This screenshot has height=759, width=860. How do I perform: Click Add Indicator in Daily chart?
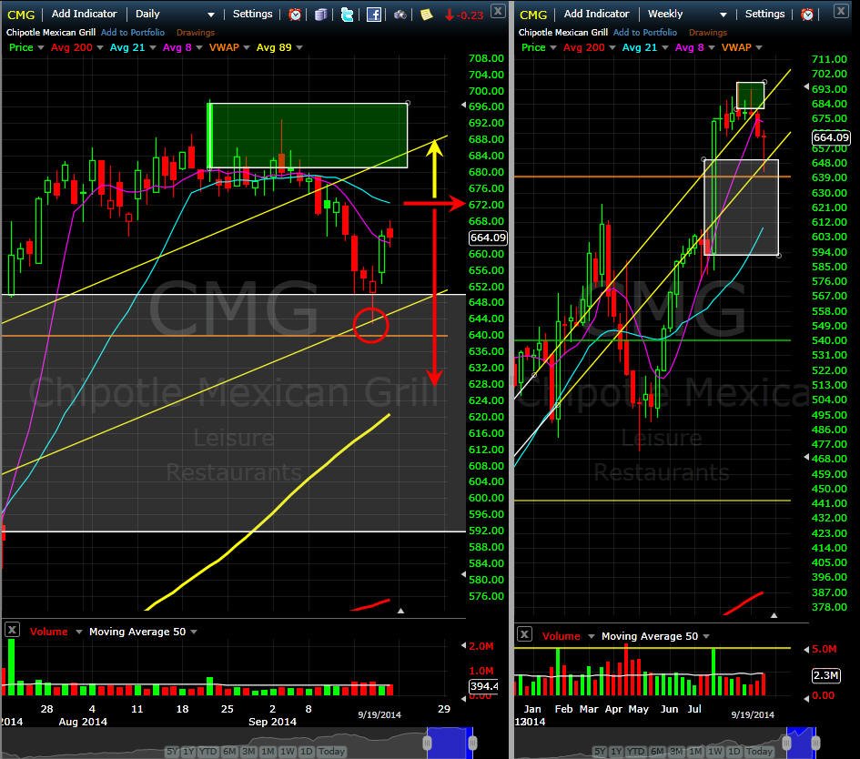point(84,14)
